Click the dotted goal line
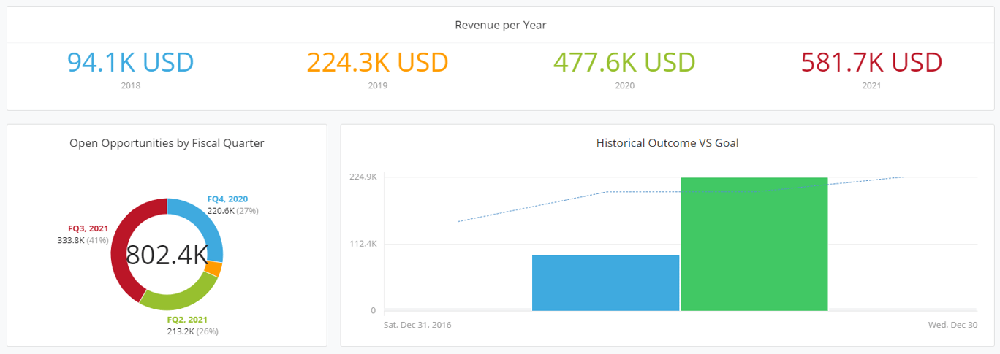 pyautogui.click(x=681, y=191)
